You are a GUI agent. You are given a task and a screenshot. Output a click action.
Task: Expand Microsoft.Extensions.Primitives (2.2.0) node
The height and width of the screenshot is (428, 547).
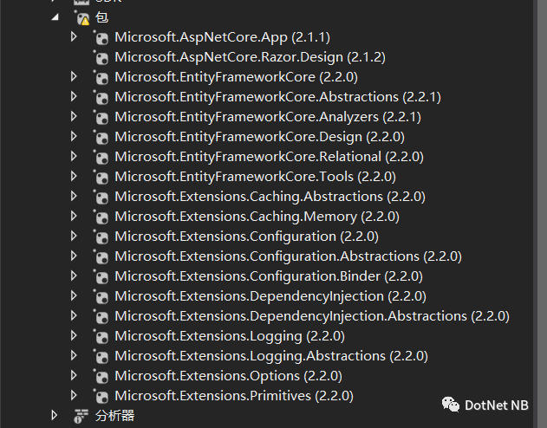[x=74, y=395]
